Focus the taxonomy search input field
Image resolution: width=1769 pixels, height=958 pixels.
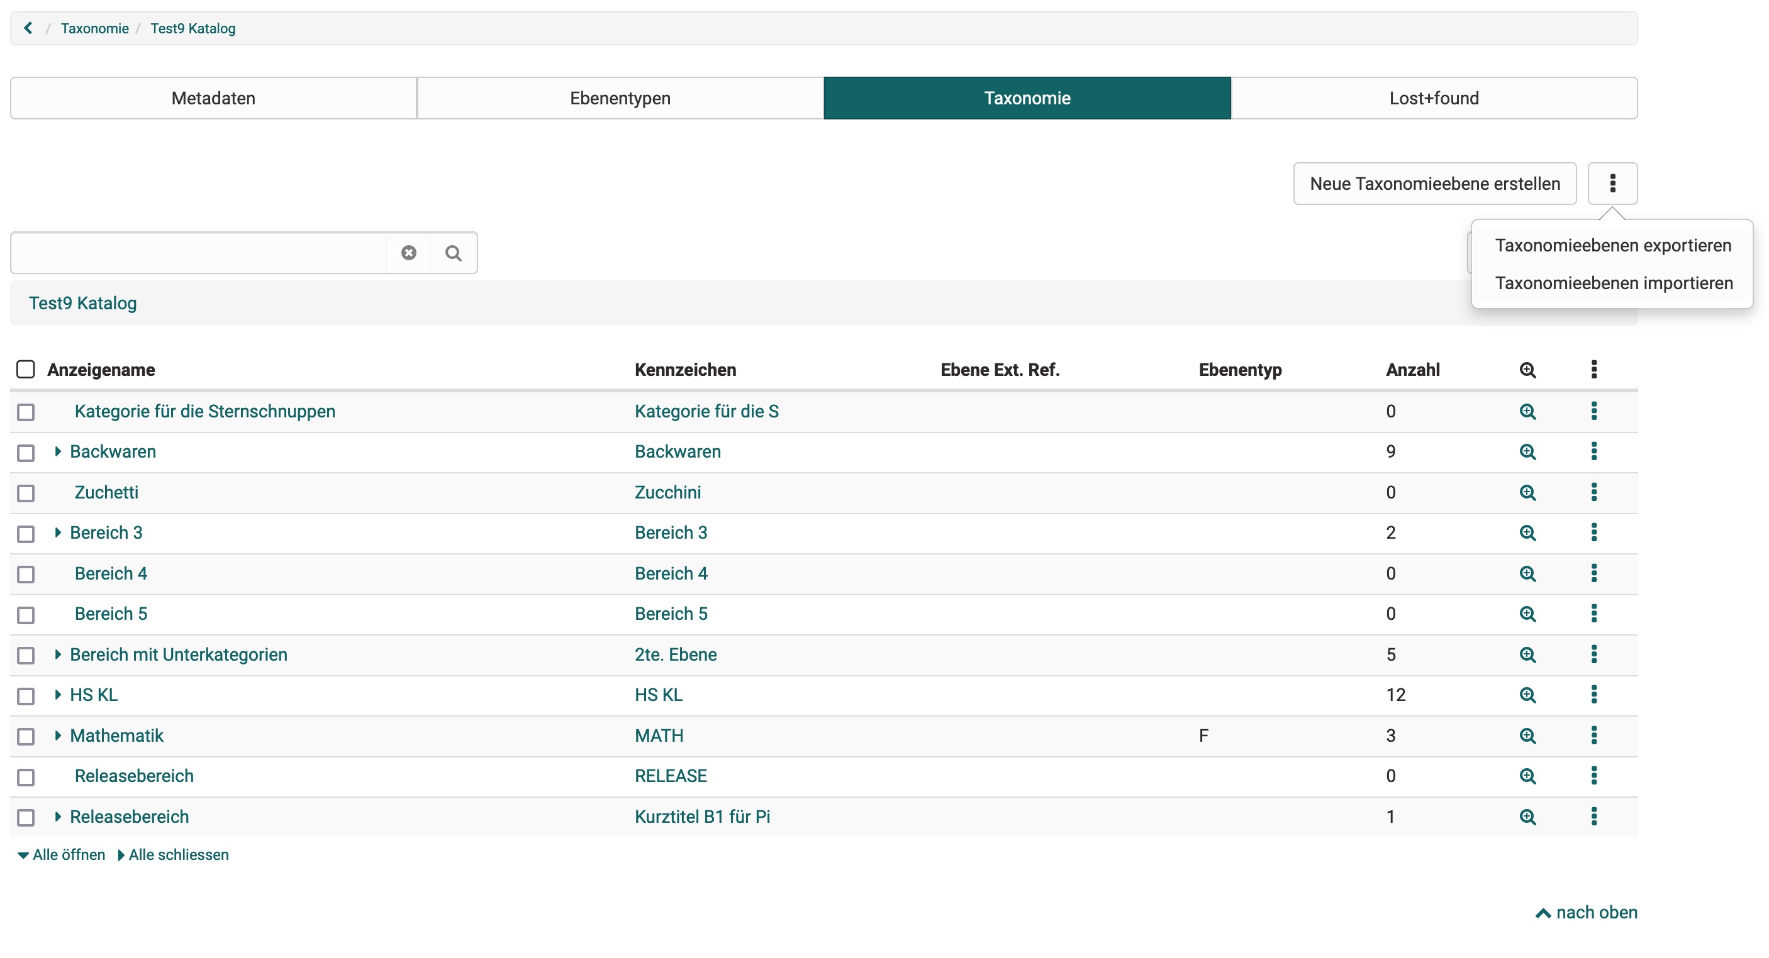(x=198, y=253)
